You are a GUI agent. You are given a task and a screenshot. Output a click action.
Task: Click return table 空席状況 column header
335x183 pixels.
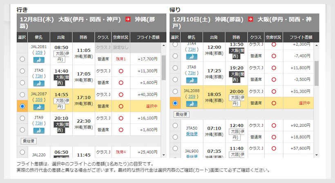273,37
